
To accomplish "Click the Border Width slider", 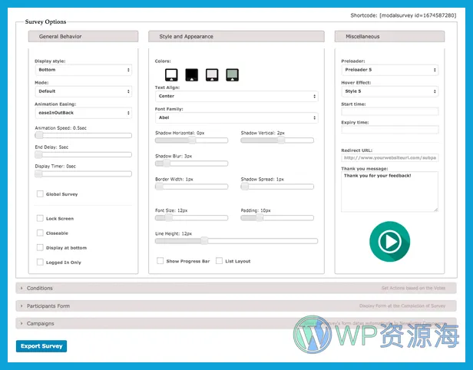I will (x=191, y=187).
